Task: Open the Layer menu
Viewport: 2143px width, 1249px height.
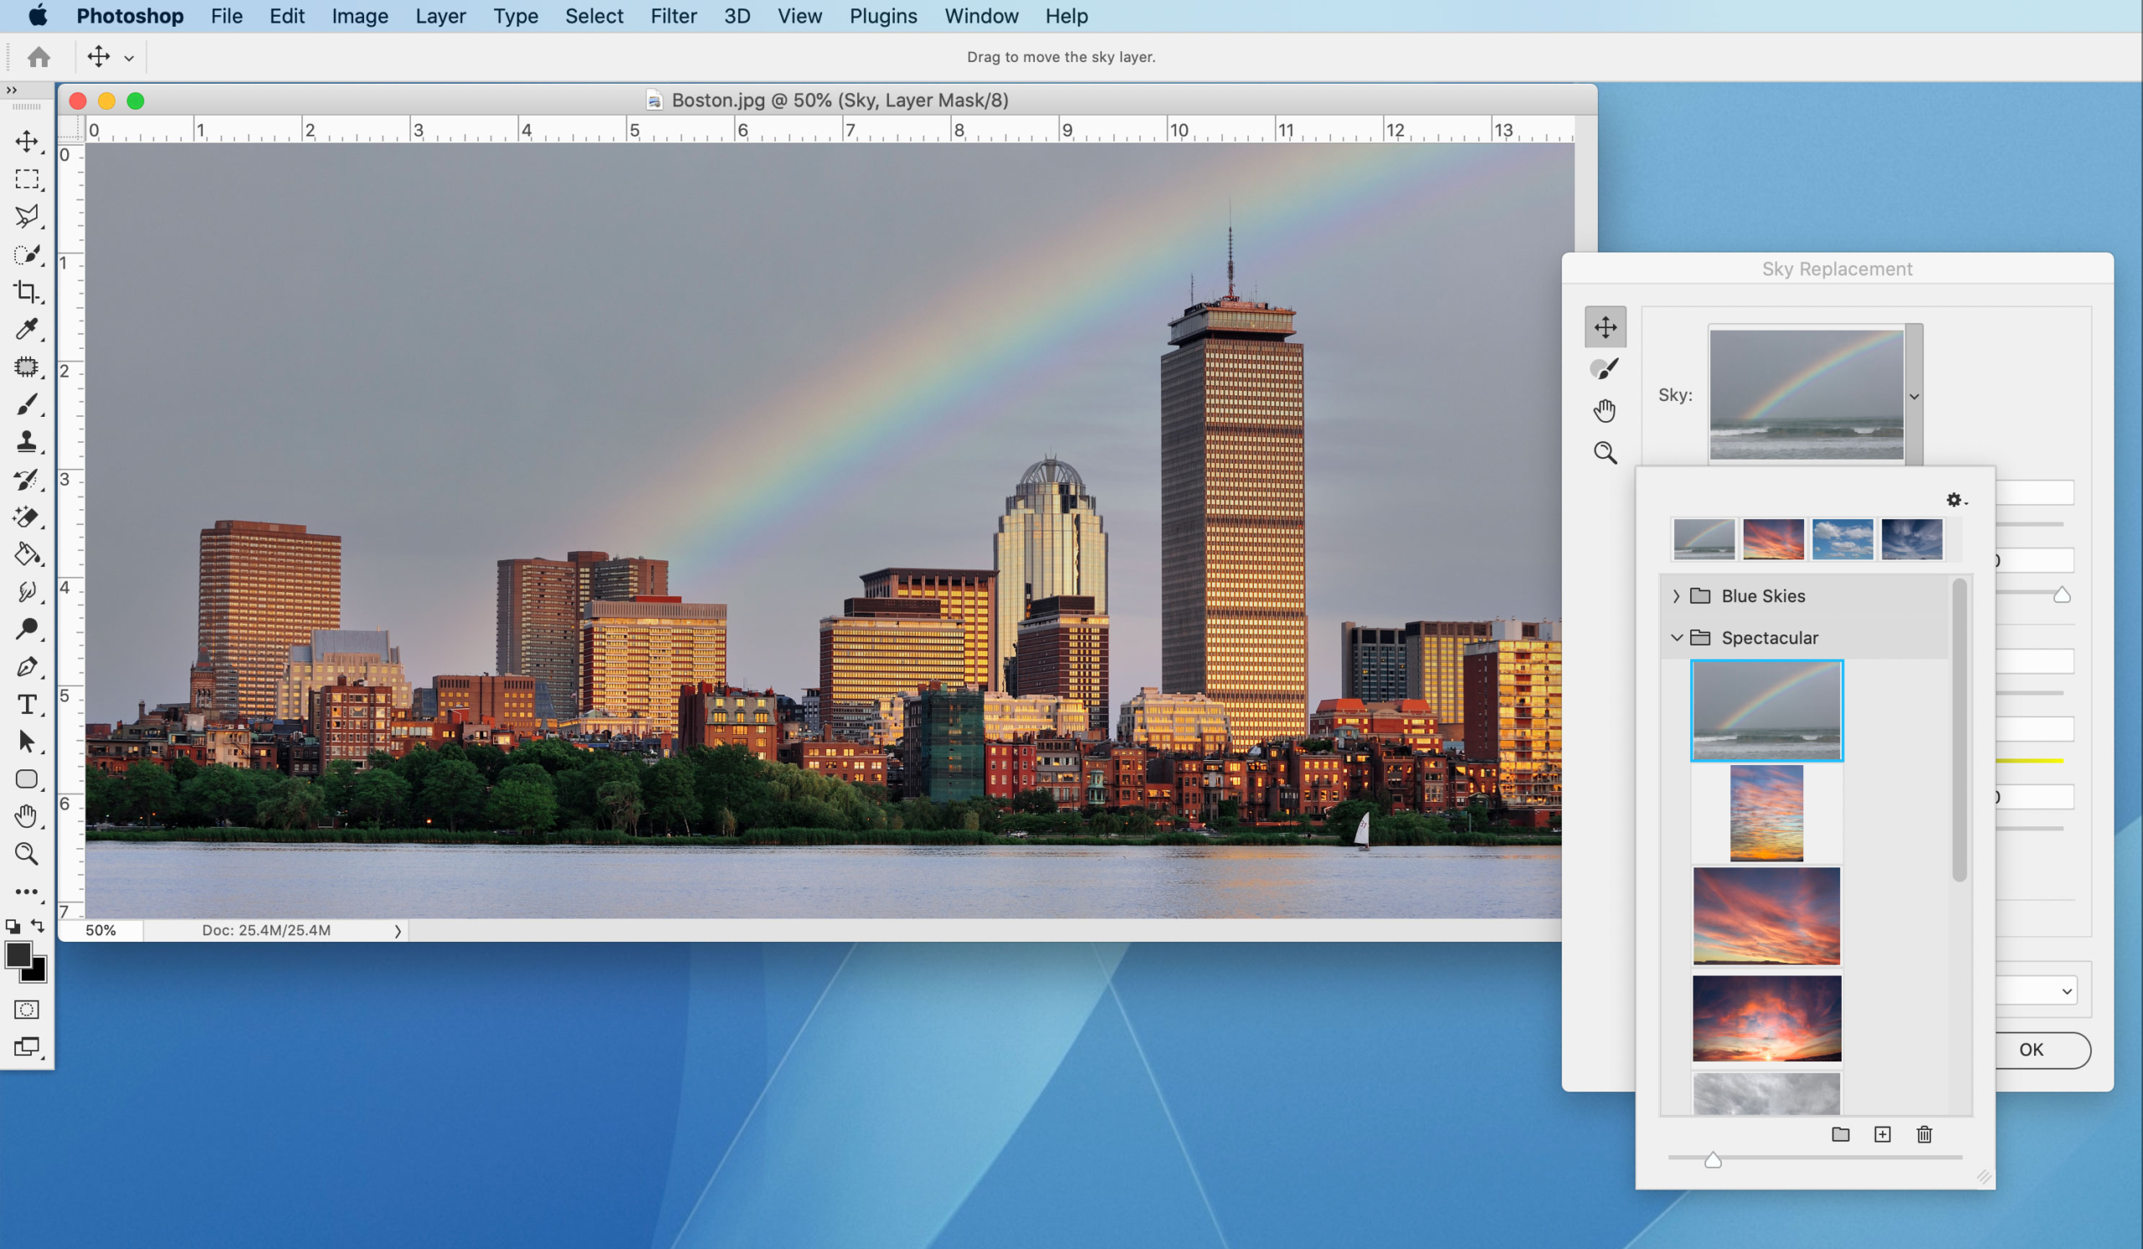Action: 440,16
